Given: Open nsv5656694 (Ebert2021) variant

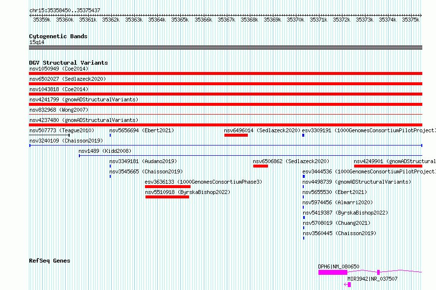Looking at the screenshot, I should tap(142, 130).
